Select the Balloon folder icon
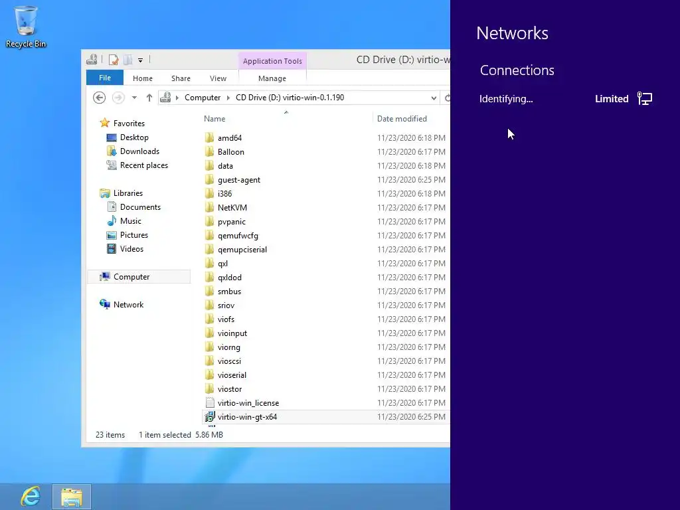 [209, 152]
